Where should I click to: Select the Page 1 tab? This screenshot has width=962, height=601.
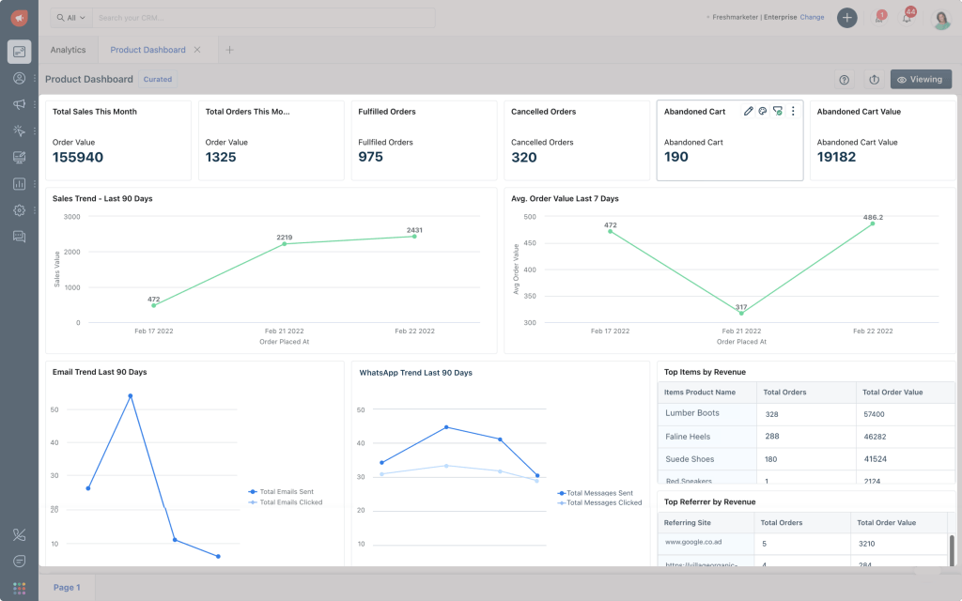click(67, 588)
